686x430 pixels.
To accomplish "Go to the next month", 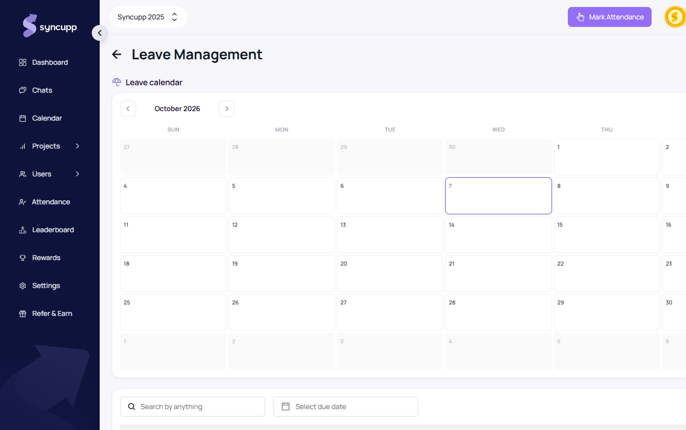I will click(227, 109).
